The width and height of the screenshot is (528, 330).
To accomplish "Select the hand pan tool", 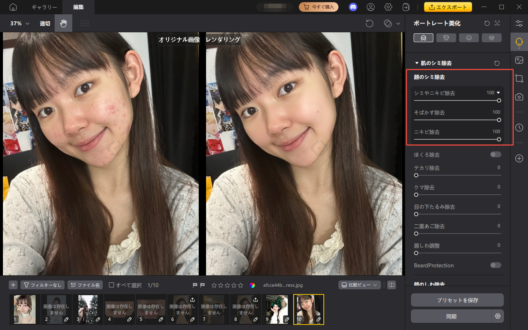I will point(63,23).
